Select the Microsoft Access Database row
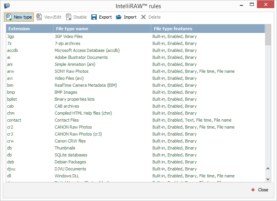The image size is (277, 201). pos(85,50)
